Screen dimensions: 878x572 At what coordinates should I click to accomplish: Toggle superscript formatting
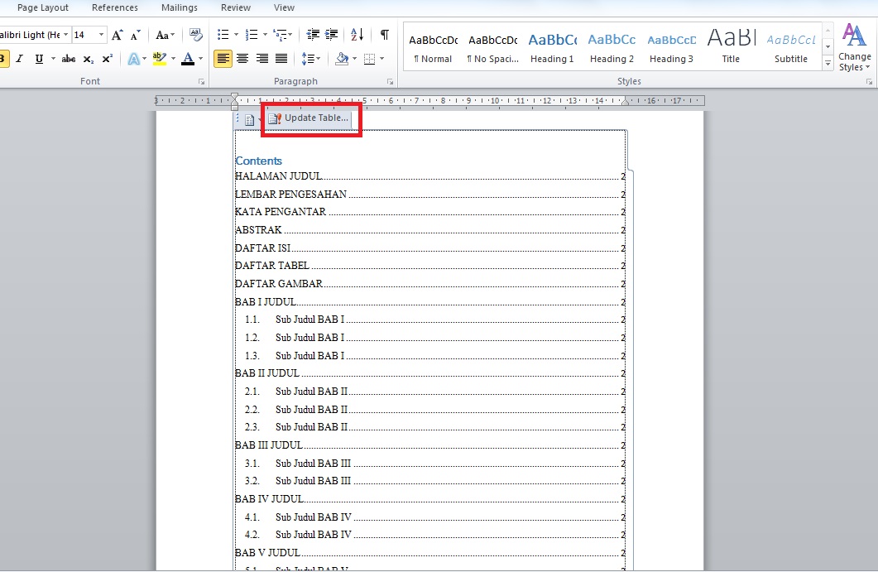[x=107, y=59]
